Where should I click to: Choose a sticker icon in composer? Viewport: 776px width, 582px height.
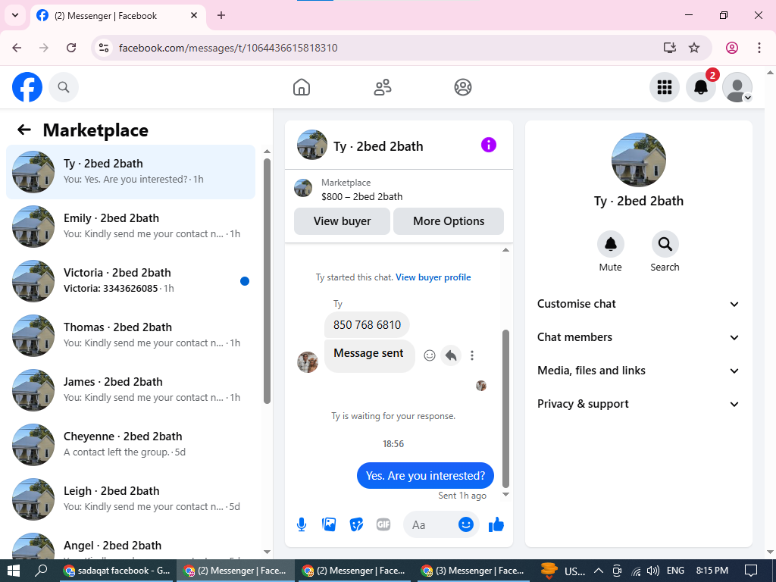pos(356,524)
